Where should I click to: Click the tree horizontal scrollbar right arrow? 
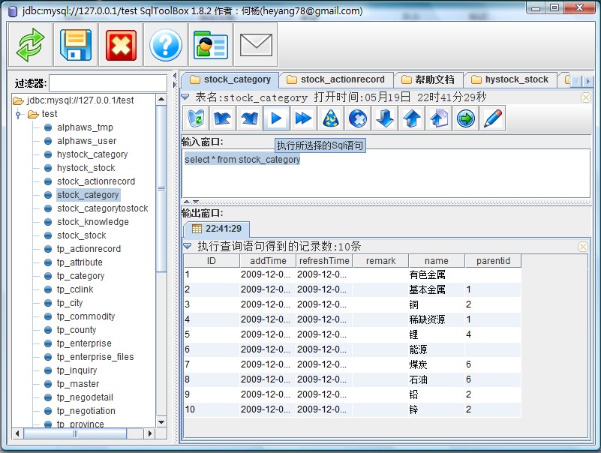pyautogui.click(x=149, y=433)
